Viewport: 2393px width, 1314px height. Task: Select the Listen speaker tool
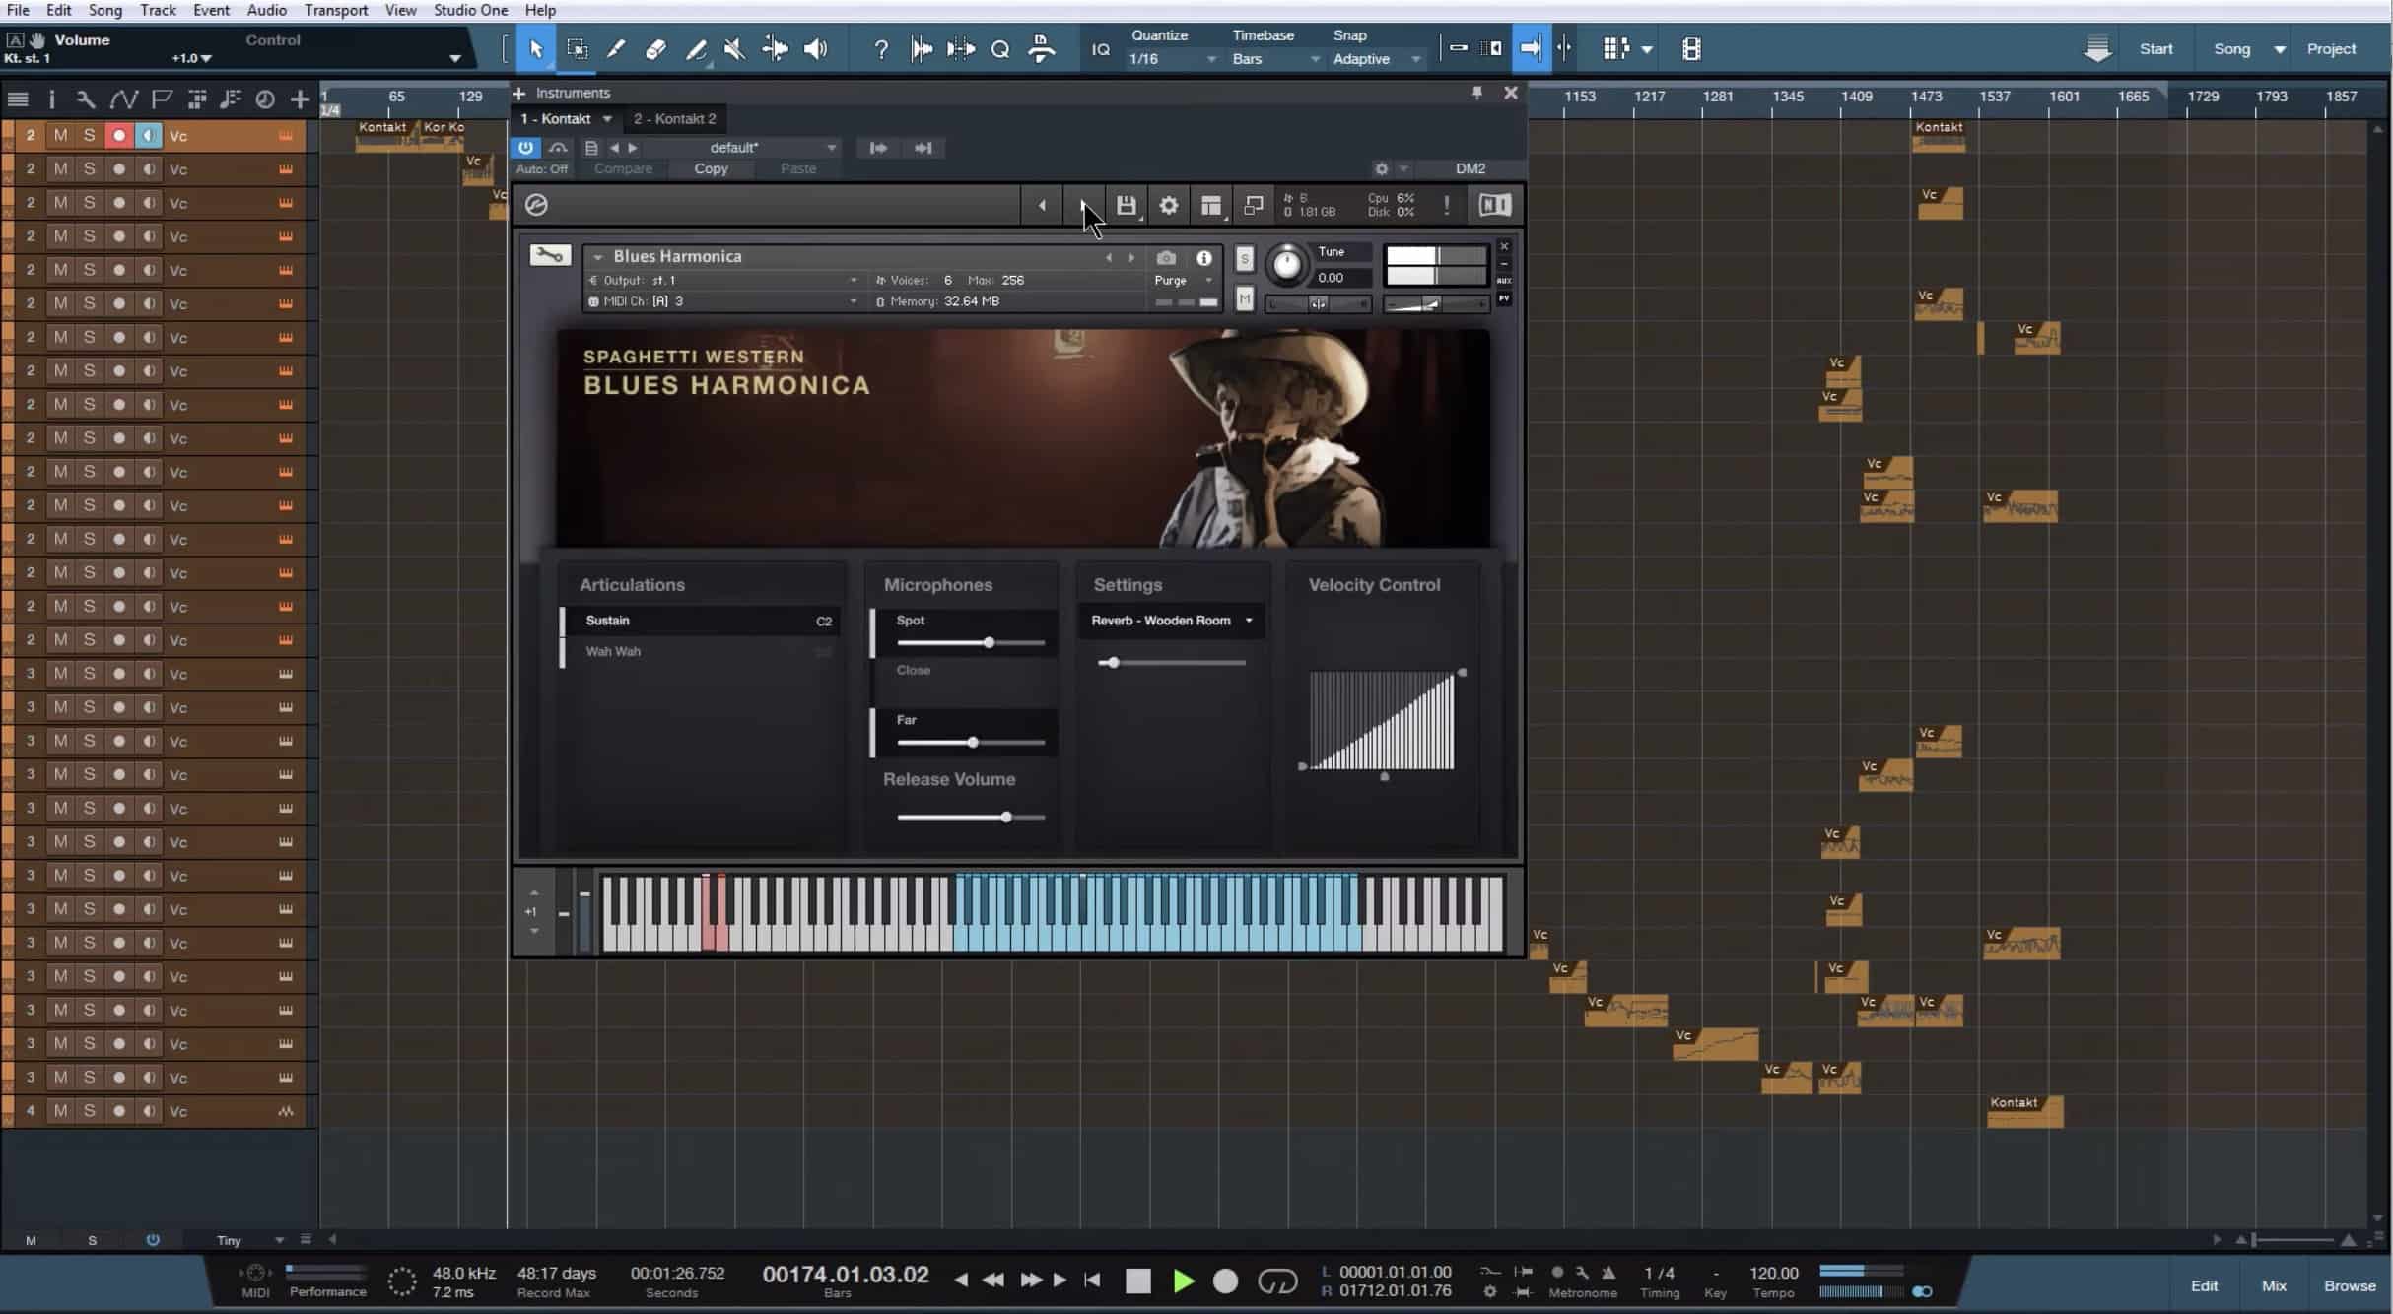coord(815,49)
